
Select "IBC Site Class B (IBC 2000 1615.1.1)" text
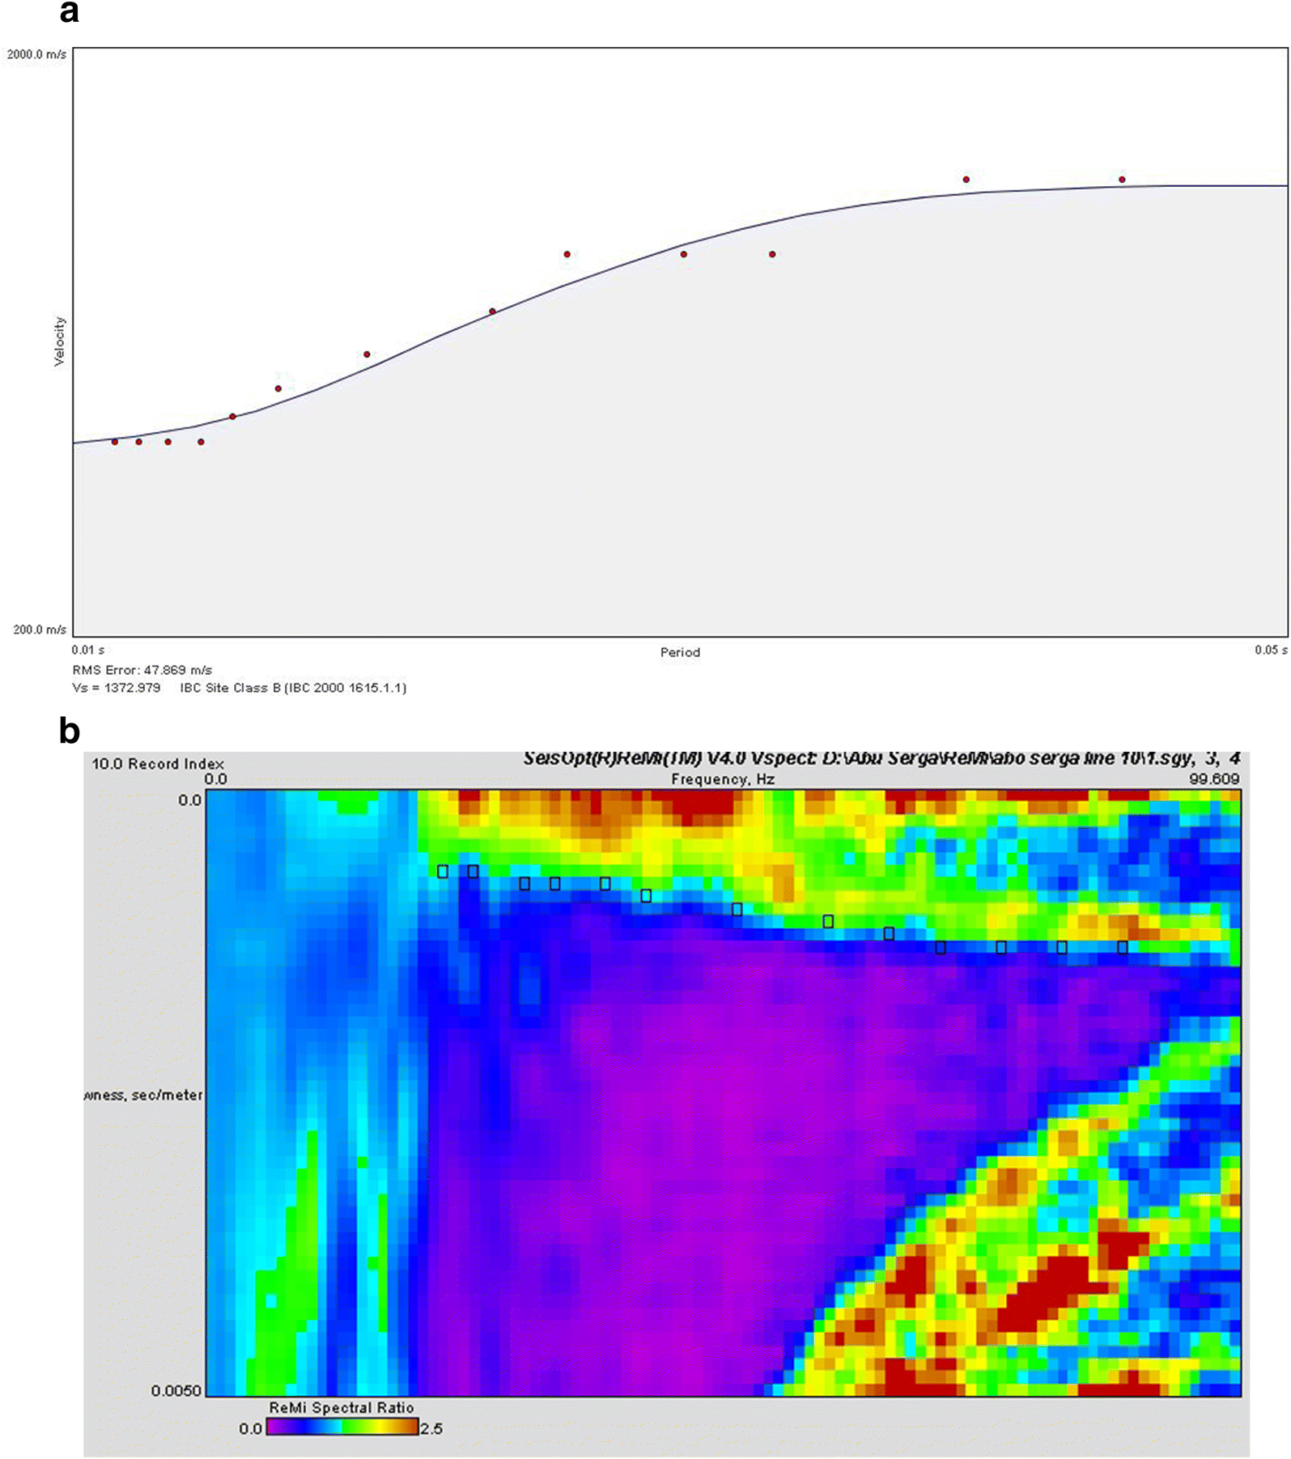pyautogui.click(x=293, y=688)
